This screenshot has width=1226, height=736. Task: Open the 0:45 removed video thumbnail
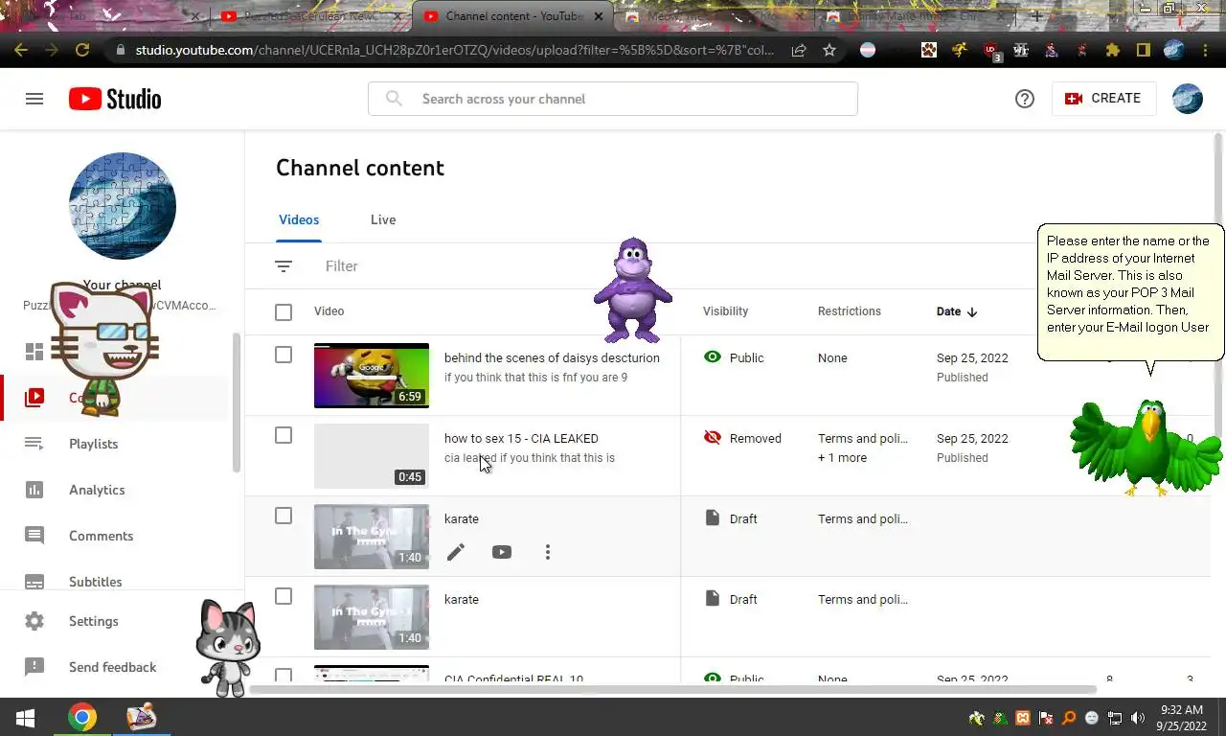tap(372, 456)
